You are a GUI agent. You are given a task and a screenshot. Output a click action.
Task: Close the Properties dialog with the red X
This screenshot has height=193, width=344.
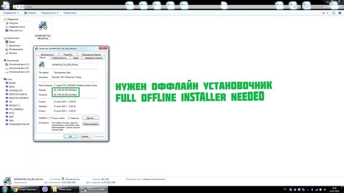[103, 48]
